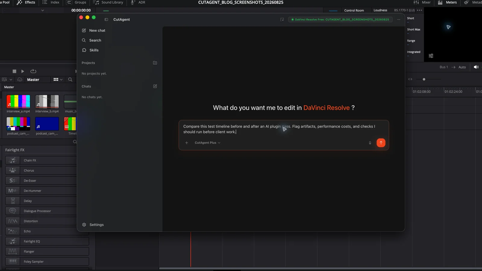Open the CutAgent Plus model dropdown
Image resolution: width=482 pixels, height=271 pixels.
(x=208, y=143)
